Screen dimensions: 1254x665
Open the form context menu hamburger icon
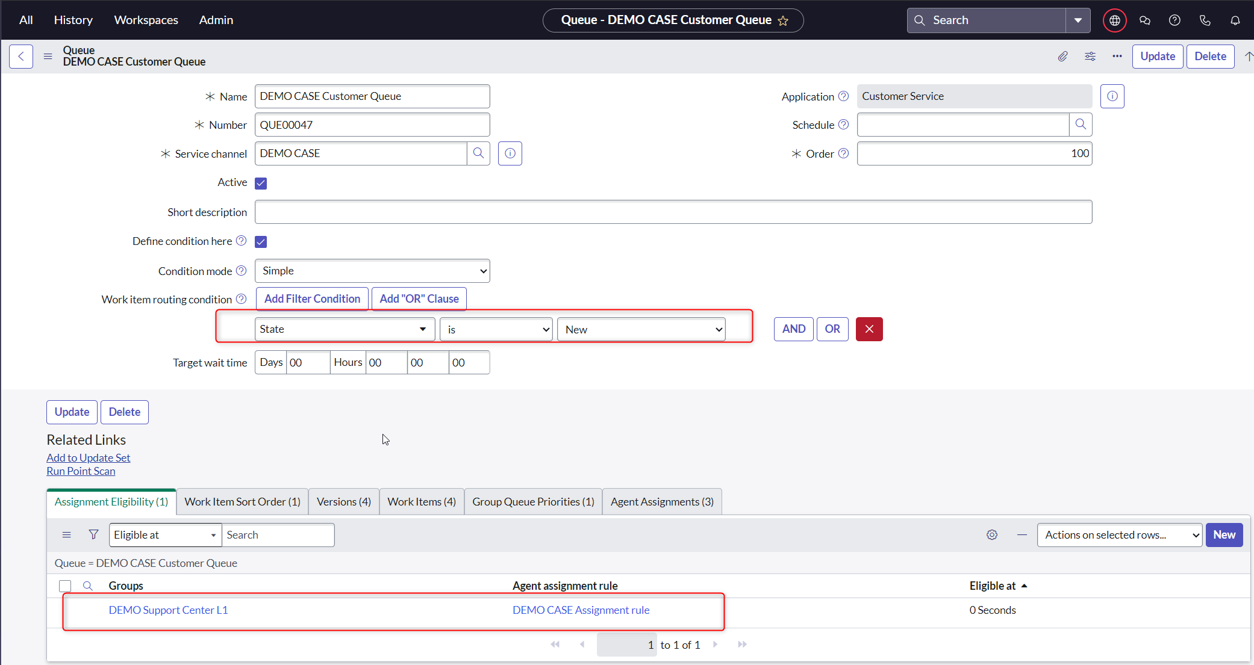[x=48, y=57]
